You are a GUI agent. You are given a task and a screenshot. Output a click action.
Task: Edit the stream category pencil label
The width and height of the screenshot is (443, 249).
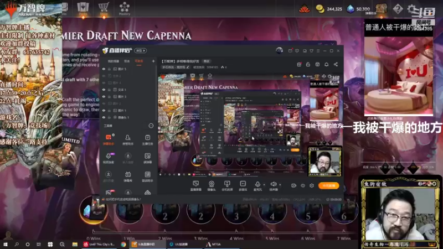tap(176, 67)
